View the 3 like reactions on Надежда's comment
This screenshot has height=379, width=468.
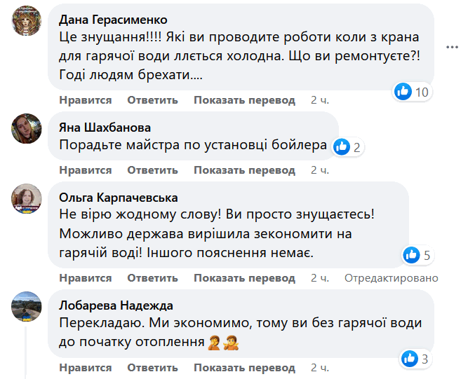tap(417, 359)
